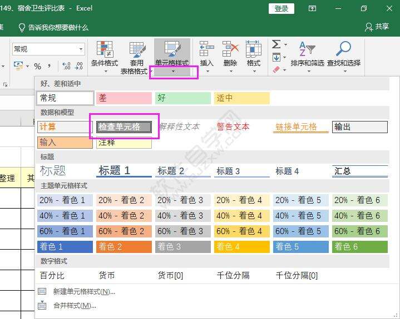Choose 新建单元格样式 menu entry
400x319 pixels.
point(83,291)
